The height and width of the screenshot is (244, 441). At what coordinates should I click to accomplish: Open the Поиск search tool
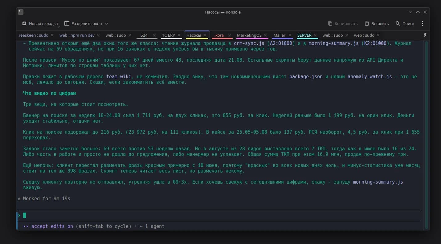[x=405, y=23]
